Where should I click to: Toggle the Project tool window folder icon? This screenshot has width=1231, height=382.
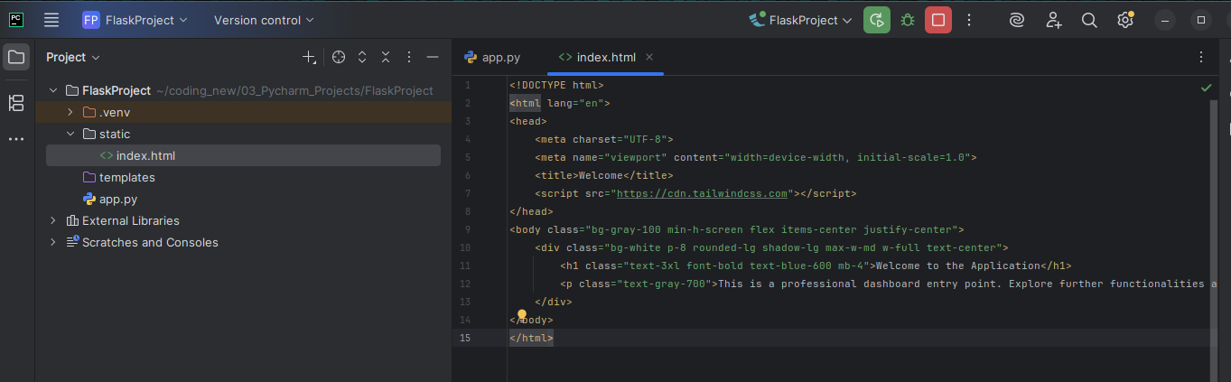click(16, 57)
